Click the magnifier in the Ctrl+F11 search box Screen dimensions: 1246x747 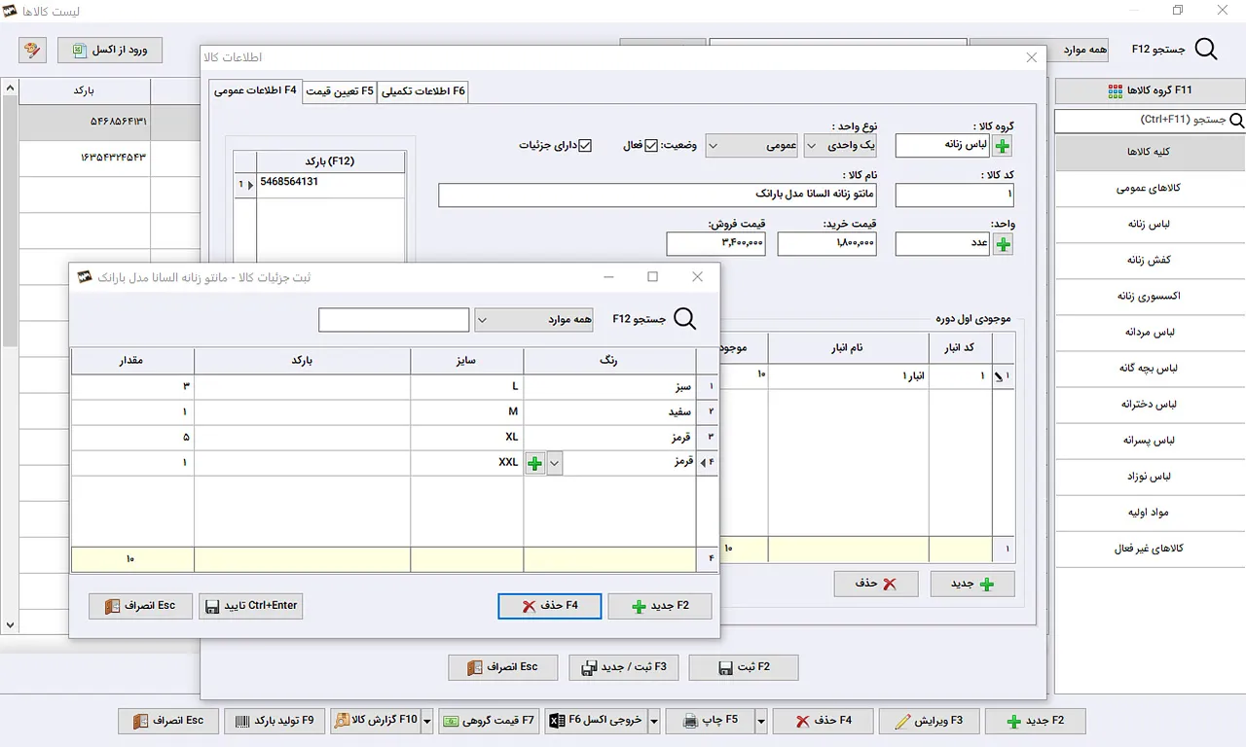(x=1236, y=121)
